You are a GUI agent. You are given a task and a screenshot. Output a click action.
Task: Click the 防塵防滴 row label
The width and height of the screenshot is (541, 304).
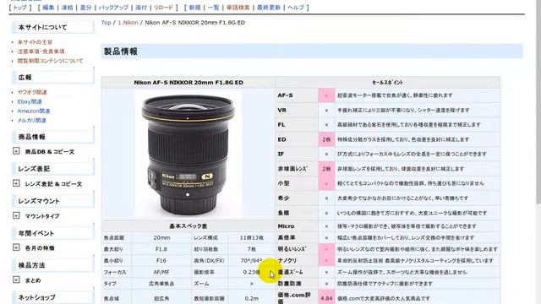pos(289,284)
